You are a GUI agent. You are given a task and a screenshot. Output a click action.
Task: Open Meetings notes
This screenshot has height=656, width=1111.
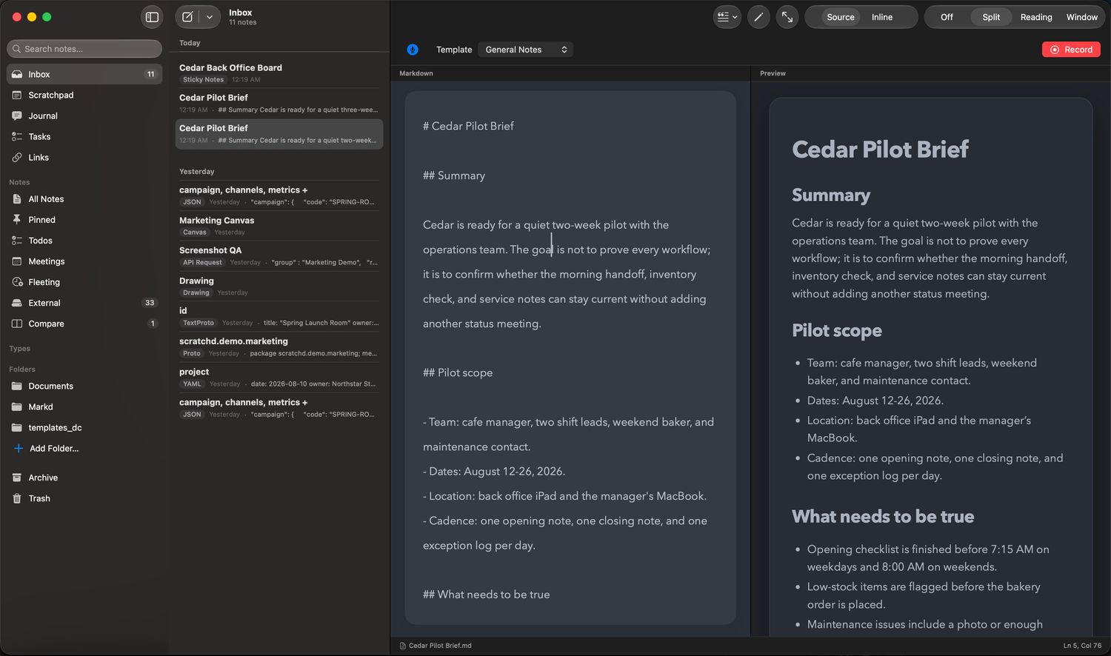84,261
